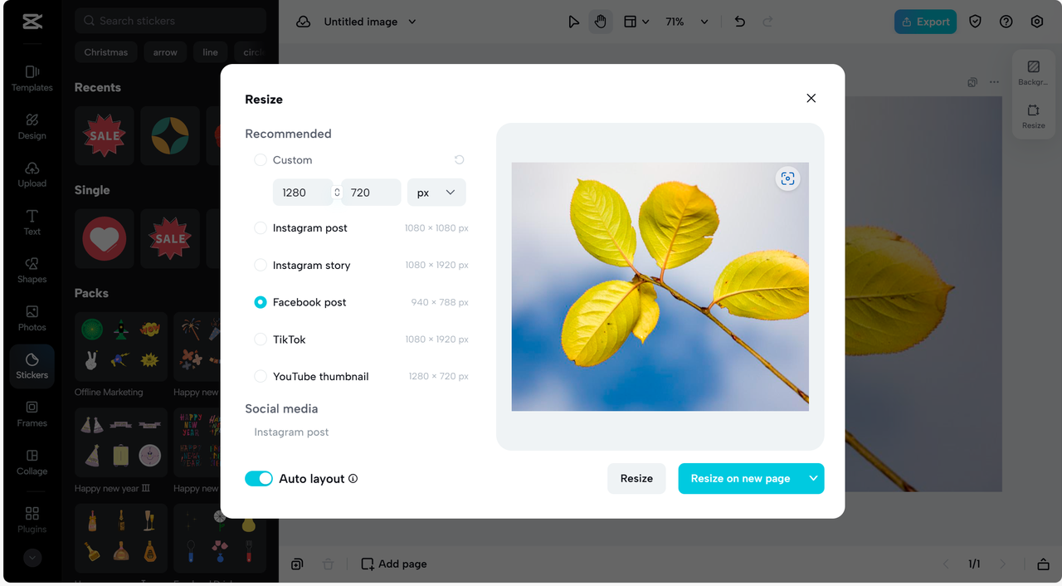The height and width of the screenshot is (586, 1062).
Task: Redo the last action
Action: click(x=767, y=22)
